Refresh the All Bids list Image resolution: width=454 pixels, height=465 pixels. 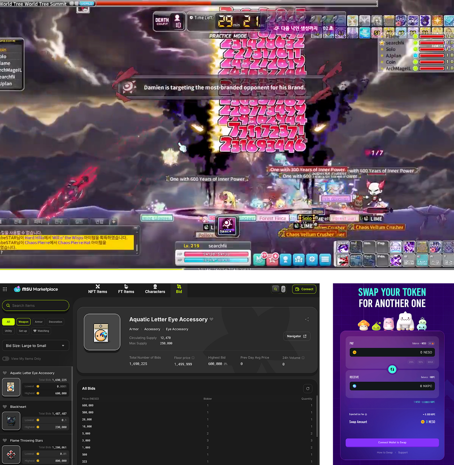tap(308, 388)
